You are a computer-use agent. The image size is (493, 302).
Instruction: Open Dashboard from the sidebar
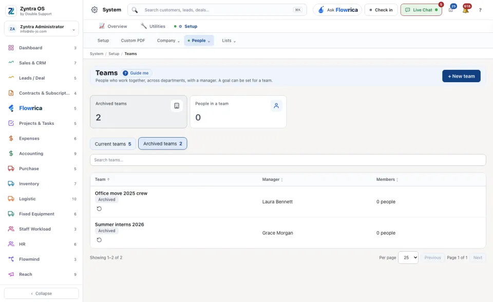click(x=42, y=48)
